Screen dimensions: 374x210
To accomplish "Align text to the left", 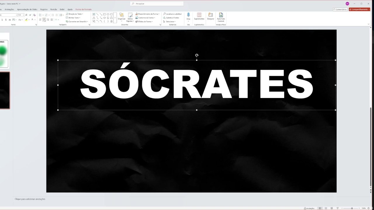I will point(40,20).
